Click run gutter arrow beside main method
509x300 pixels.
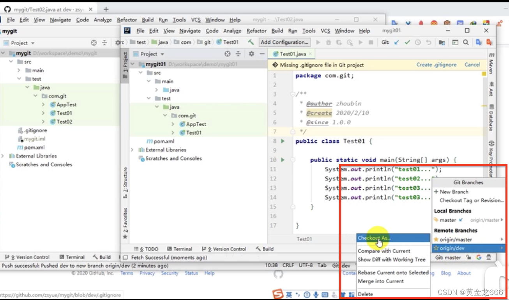283,160
